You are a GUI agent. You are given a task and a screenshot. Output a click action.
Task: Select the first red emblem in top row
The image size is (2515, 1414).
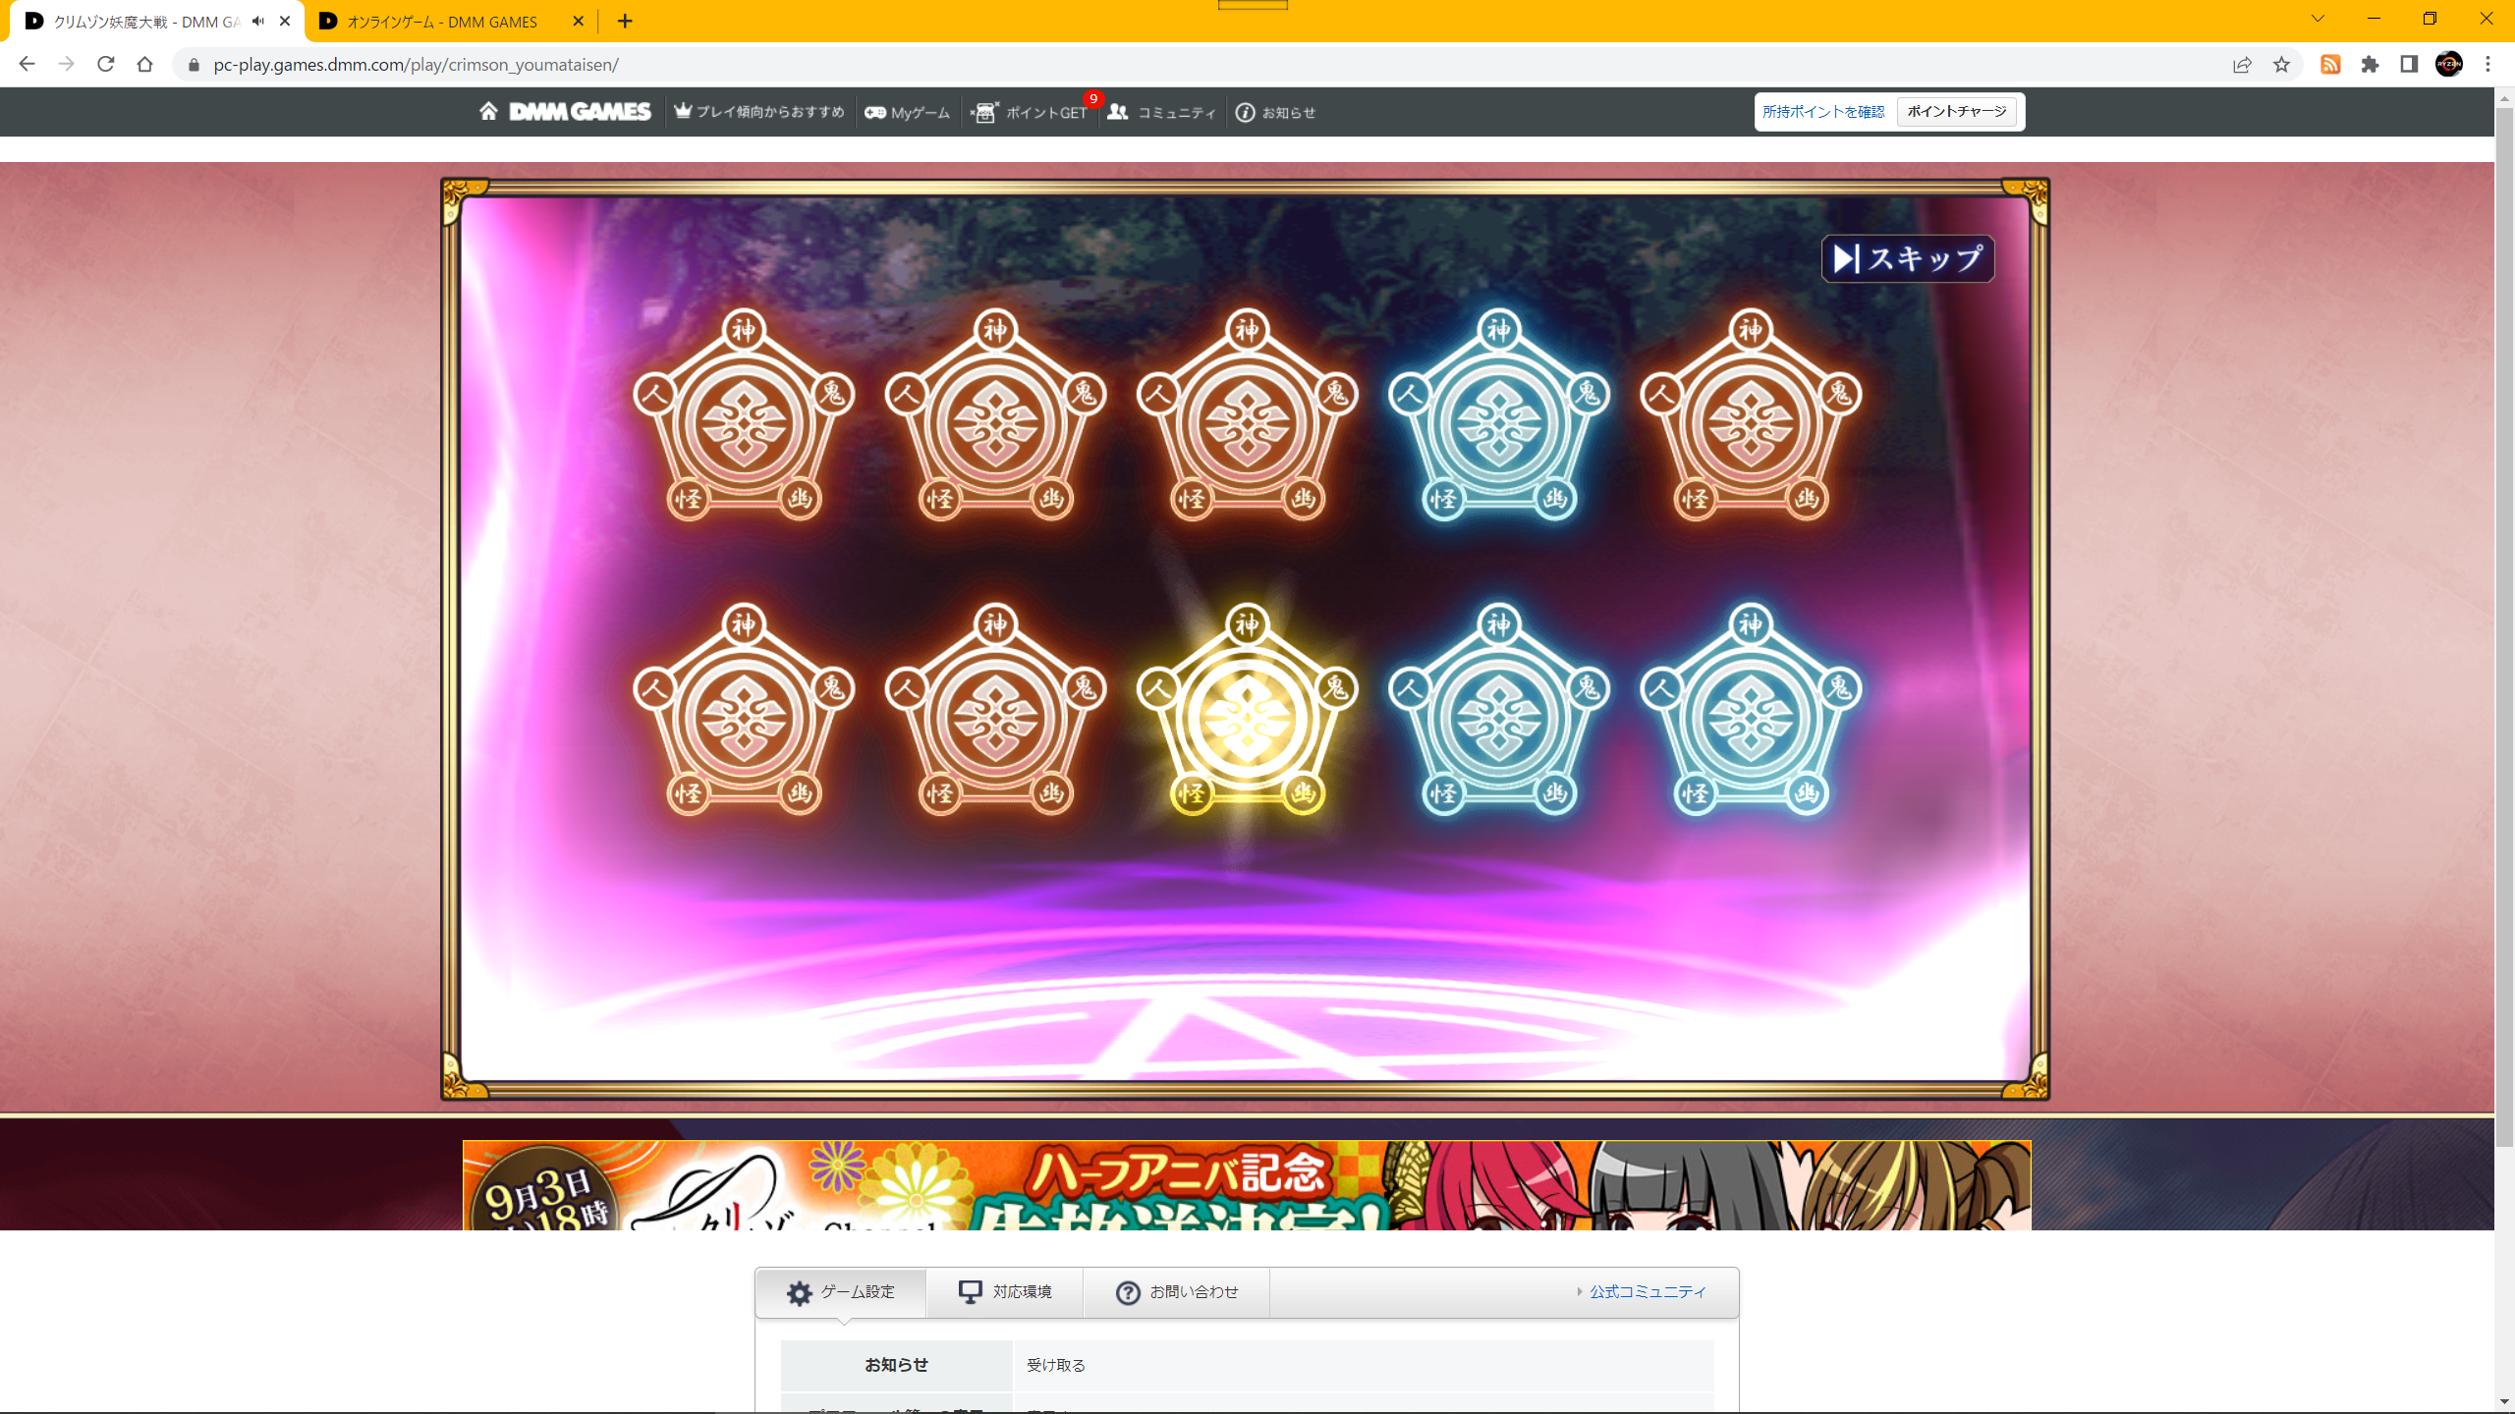745,415
